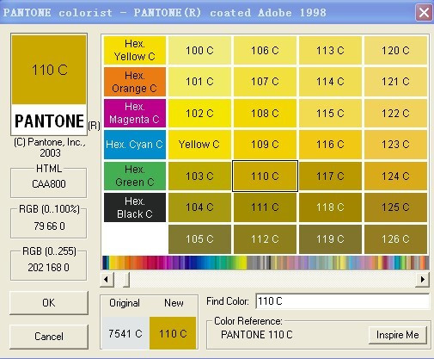Click the scrollbar thumb under the spectrum
The image size is (434, 359).
[x=126, y=280]
